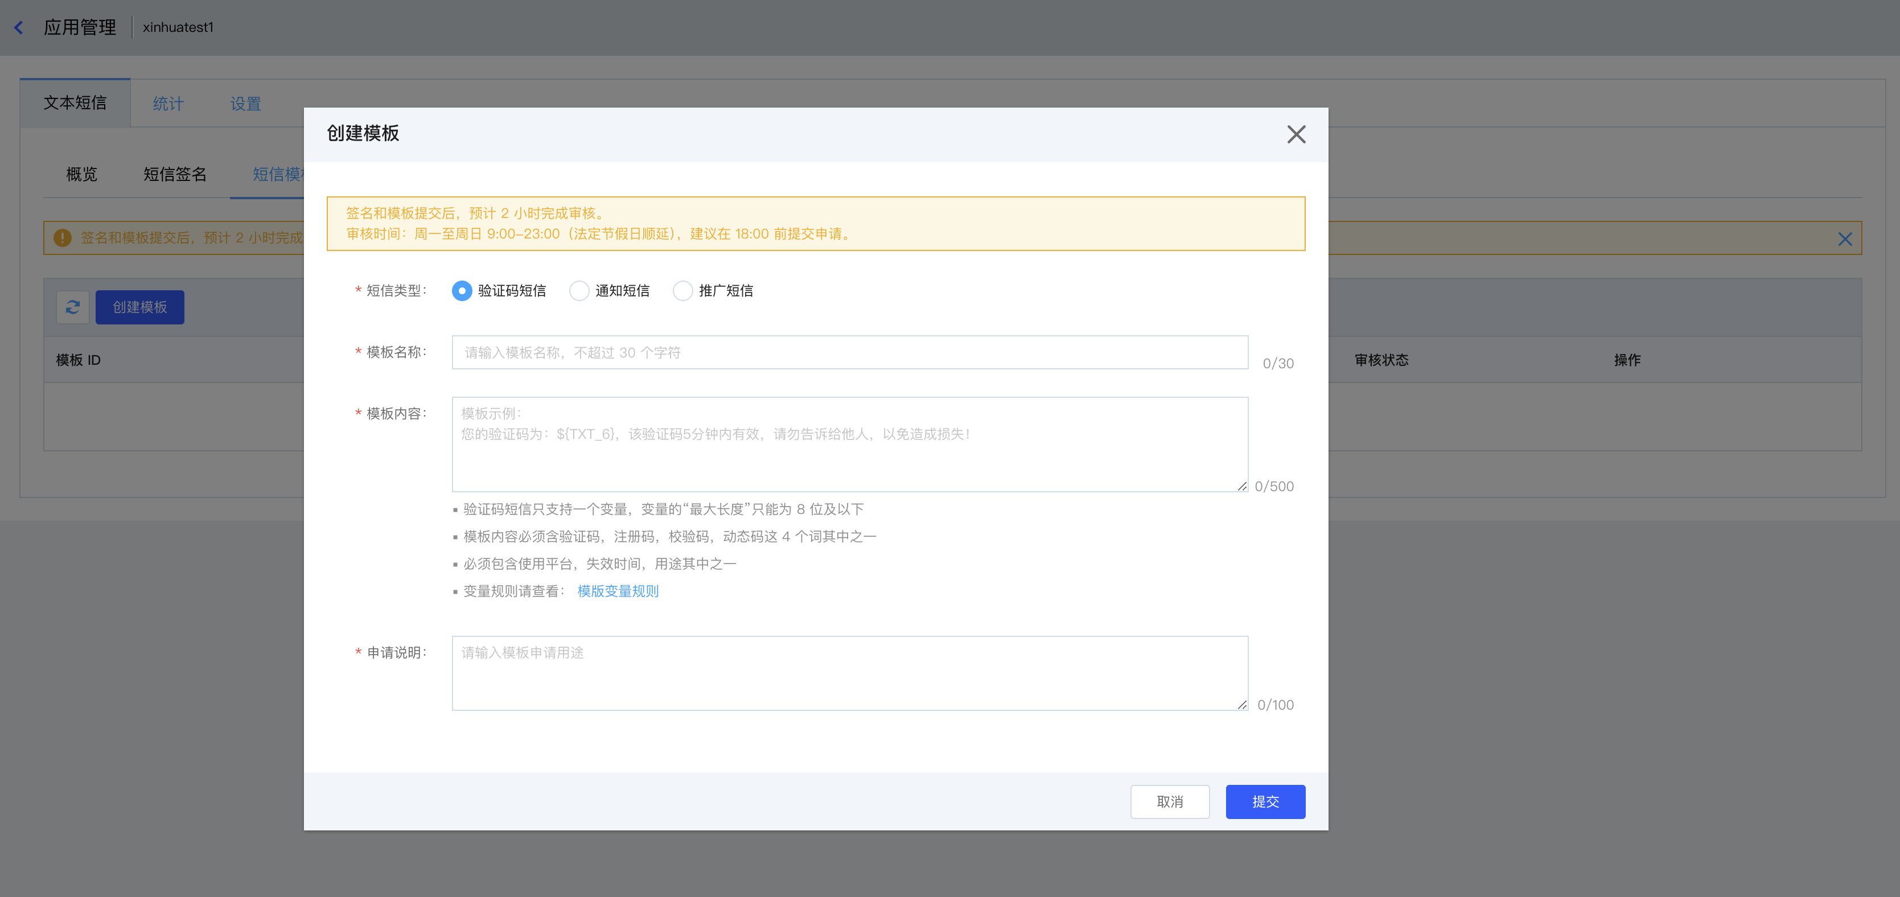Viewport: 1900px width, 897px height.
Task: Go back using the blue arrow icon
Action: tap(19, 27)
